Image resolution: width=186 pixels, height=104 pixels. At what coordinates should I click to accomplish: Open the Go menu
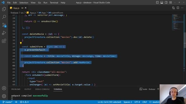[x=40, y=3]
